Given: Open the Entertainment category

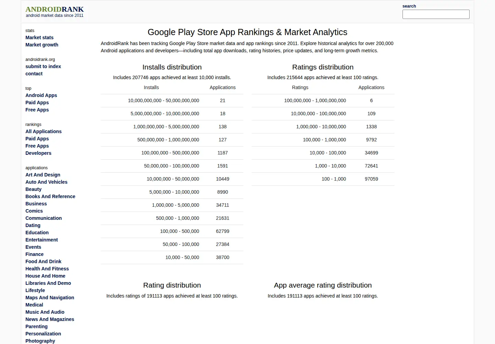Looking at the screenshot, I should (x=42, y=240).
